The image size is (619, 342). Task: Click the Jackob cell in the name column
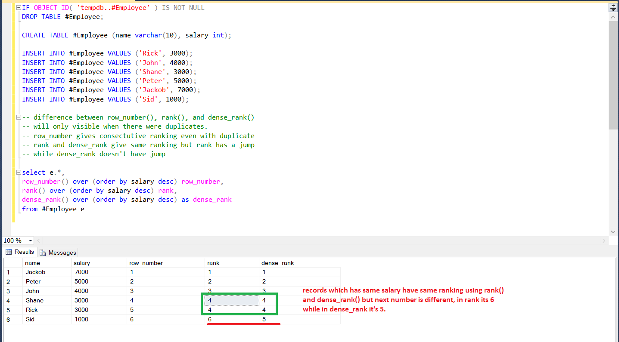[47, 272]
